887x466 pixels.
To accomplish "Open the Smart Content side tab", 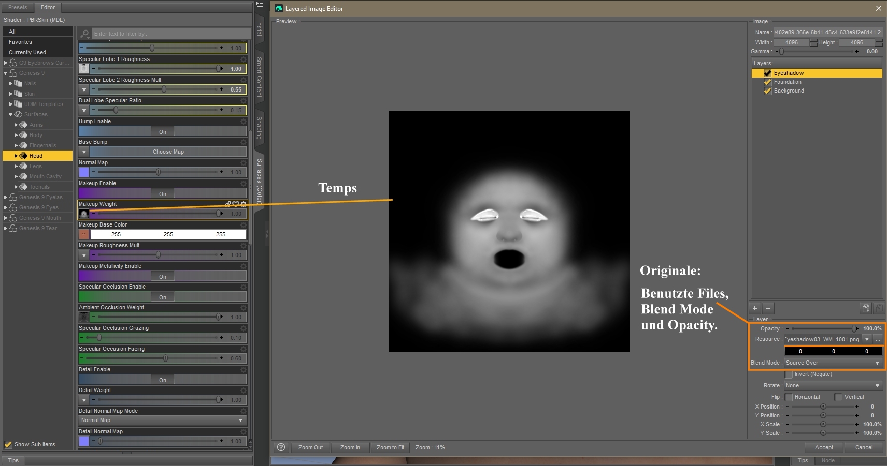I will (260, 77).
